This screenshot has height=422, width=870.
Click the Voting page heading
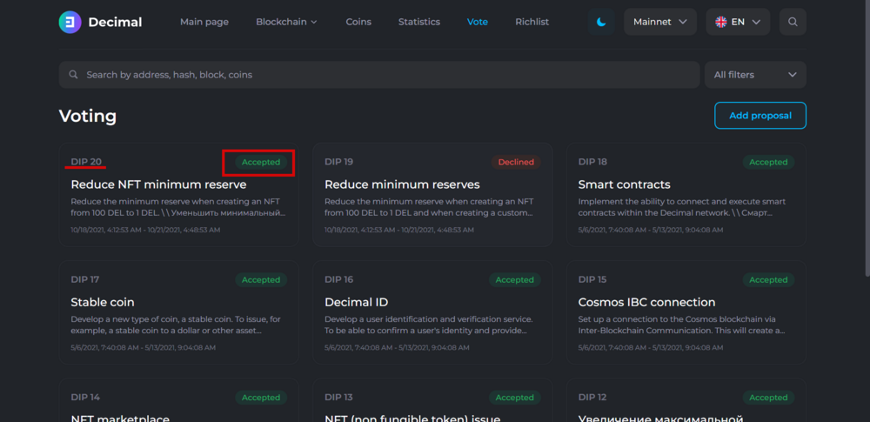click(88, 116)
